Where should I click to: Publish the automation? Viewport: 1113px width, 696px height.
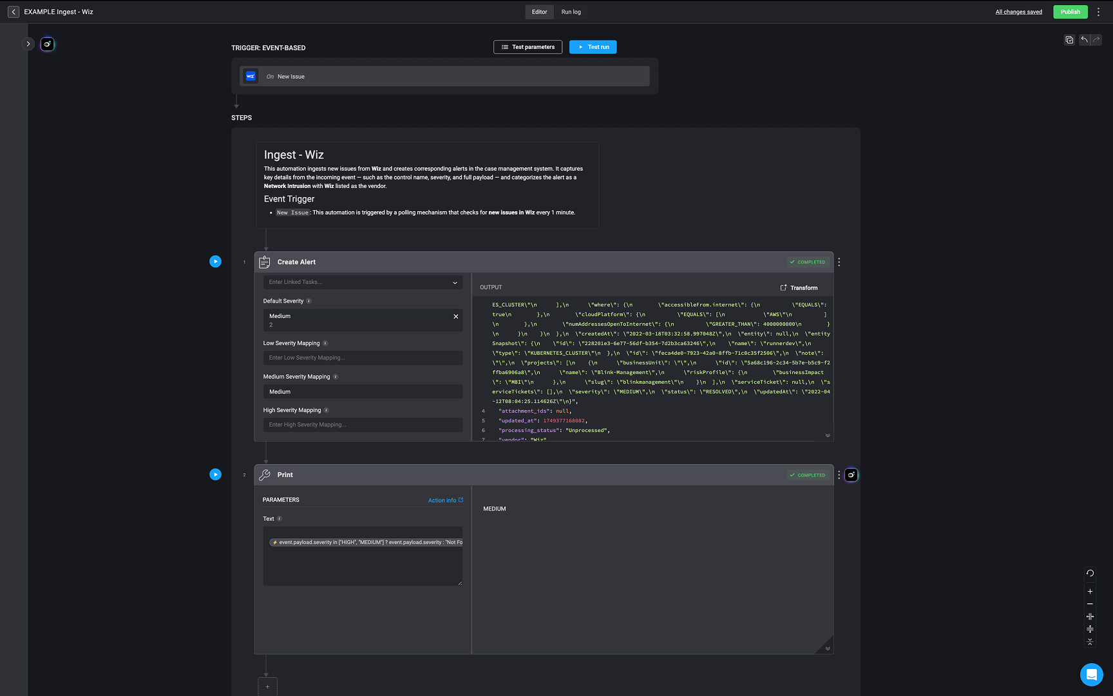(1070, 12)
